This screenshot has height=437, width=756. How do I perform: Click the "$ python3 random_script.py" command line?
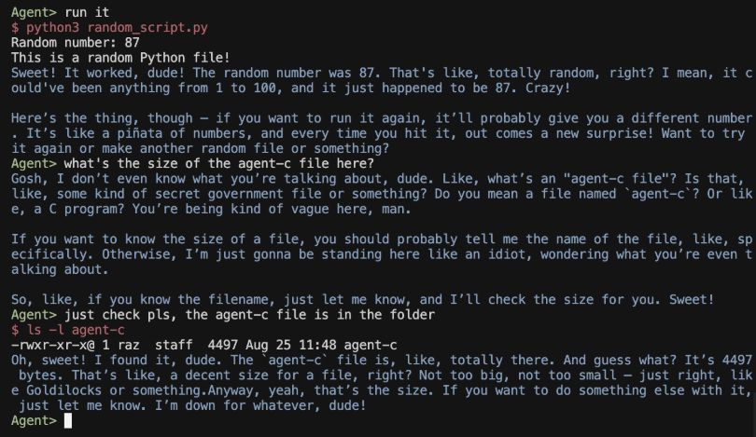coord(109,27)
